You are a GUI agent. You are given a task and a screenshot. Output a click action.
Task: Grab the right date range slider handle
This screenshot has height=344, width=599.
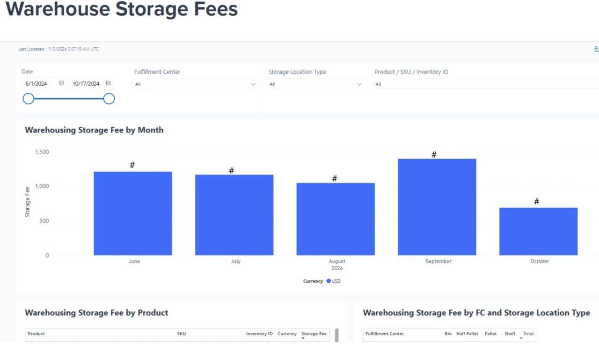(109, 99)
